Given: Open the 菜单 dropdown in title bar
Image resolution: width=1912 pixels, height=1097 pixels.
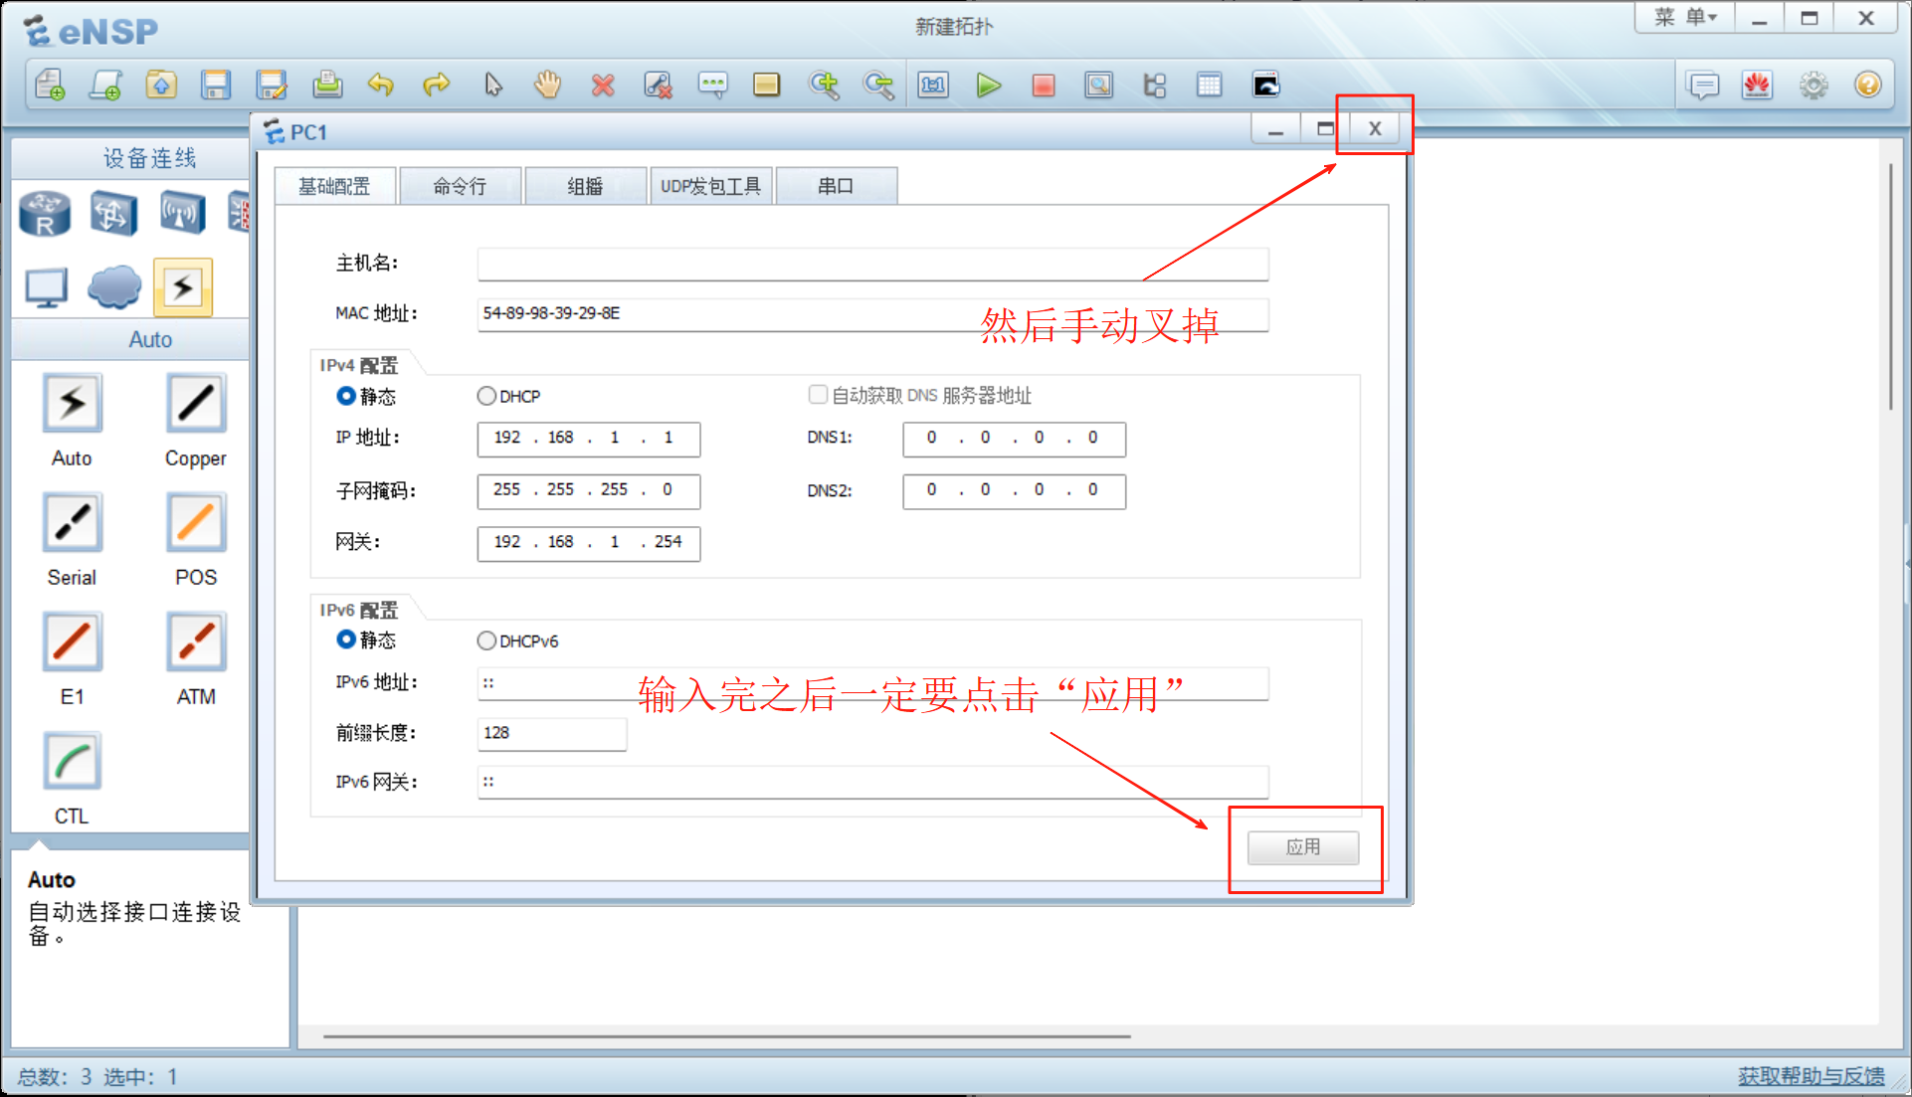Looking at the screenshot, I should click(1684, 17).
